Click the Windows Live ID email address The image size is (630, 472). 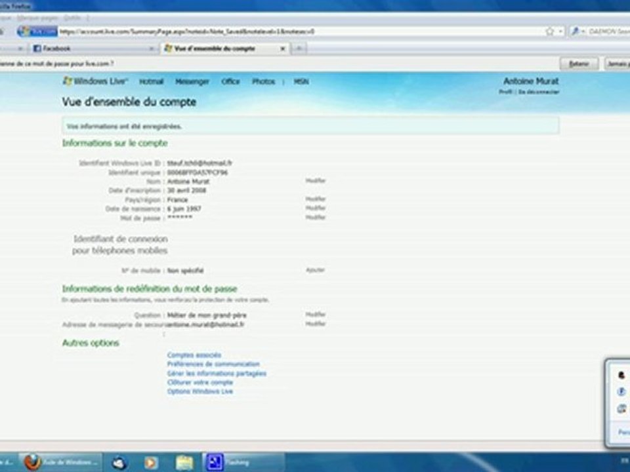[x=199, y=163]
